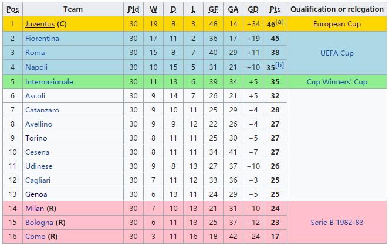Open the Cup Winners' Cup link

point(337,81)
